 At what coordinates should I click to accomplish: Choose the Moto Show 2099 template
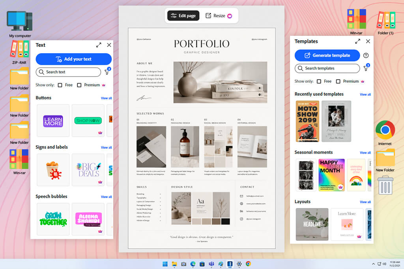point(307,121)
